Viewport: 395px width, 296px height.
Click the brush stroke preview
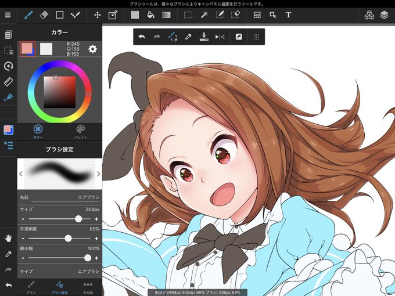pos(60,174)
